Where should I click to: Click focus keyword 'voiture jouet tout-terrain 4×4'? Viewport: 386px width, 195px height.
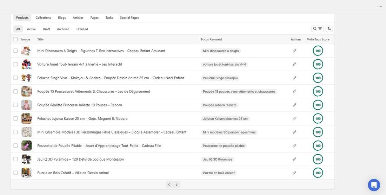click(224, 64)
